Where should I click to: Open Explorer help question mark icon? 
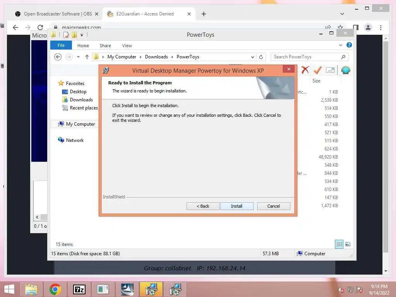pyautogui.click(x=349, y=45)
